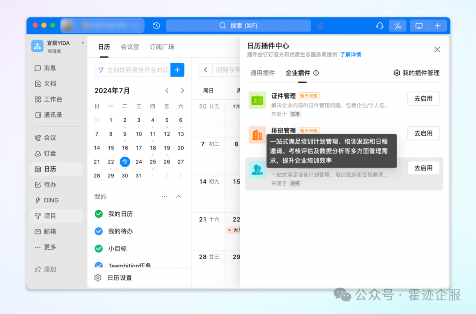The image size is (476, 314).
Task: Click the screen cast icon in title bar
Action: click(x=419, y=26)
